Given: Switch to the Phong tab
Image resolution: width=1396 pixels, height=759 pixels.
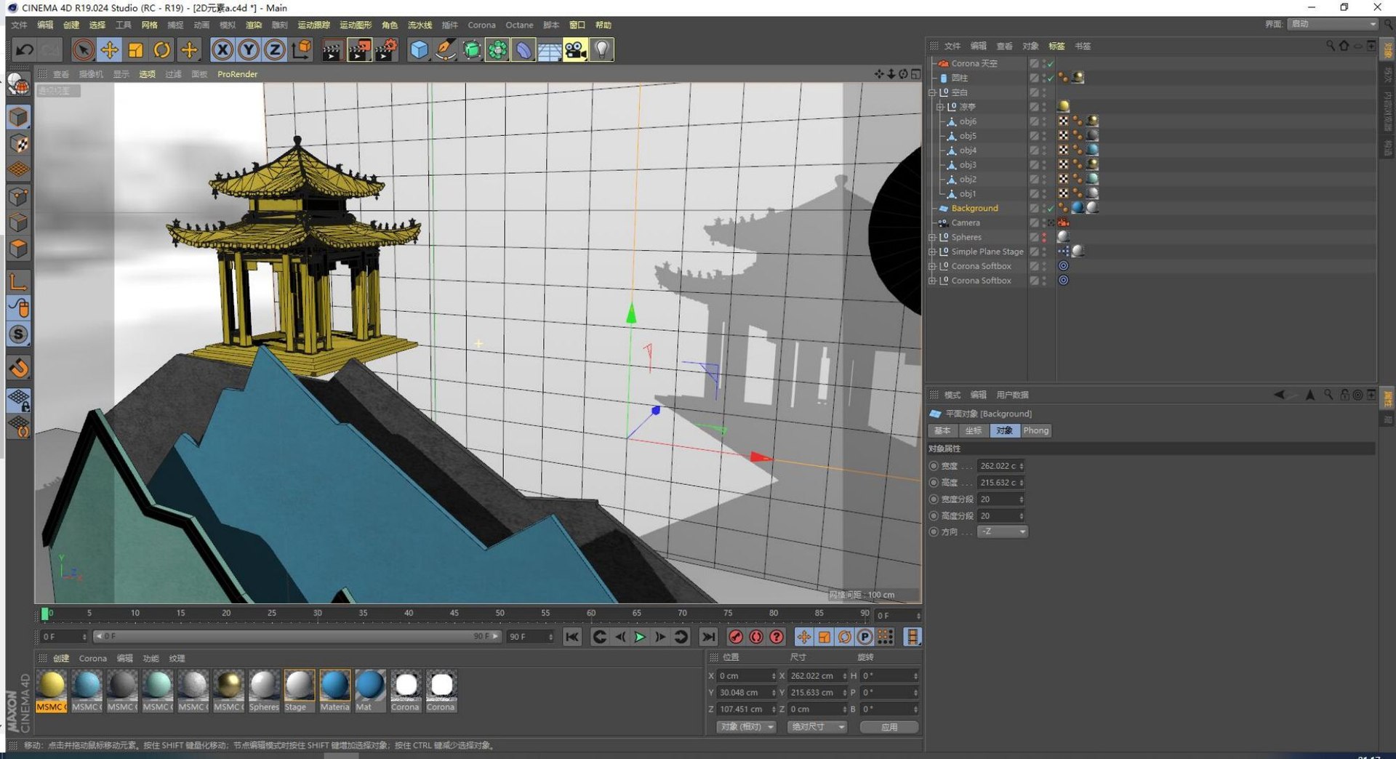Looking at the screenshot, I should coord(1035,430).
